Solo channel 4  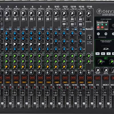16,82
